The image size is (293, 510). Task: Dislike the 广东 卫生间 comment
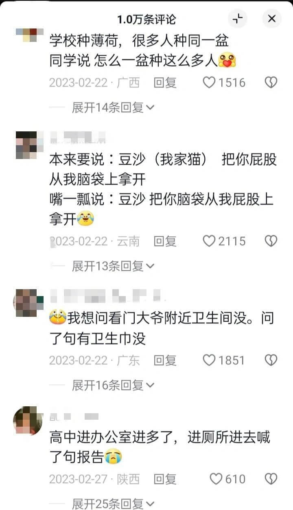(271, 360)
